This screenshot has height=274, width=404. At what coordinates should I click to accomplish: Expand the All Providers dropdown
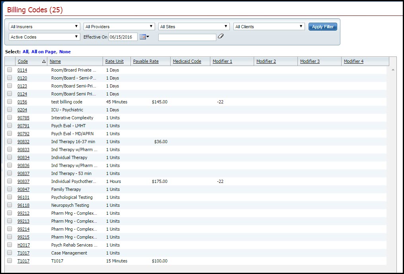pos(119,27)
